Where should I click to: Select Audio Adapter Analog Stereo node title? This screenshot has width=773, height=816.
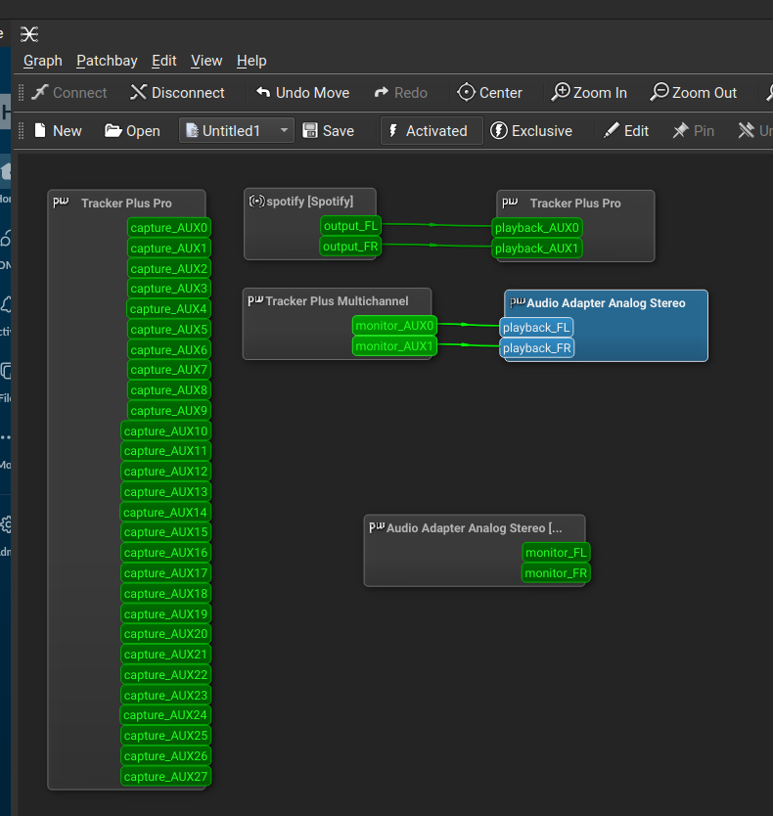click(605, 303)
